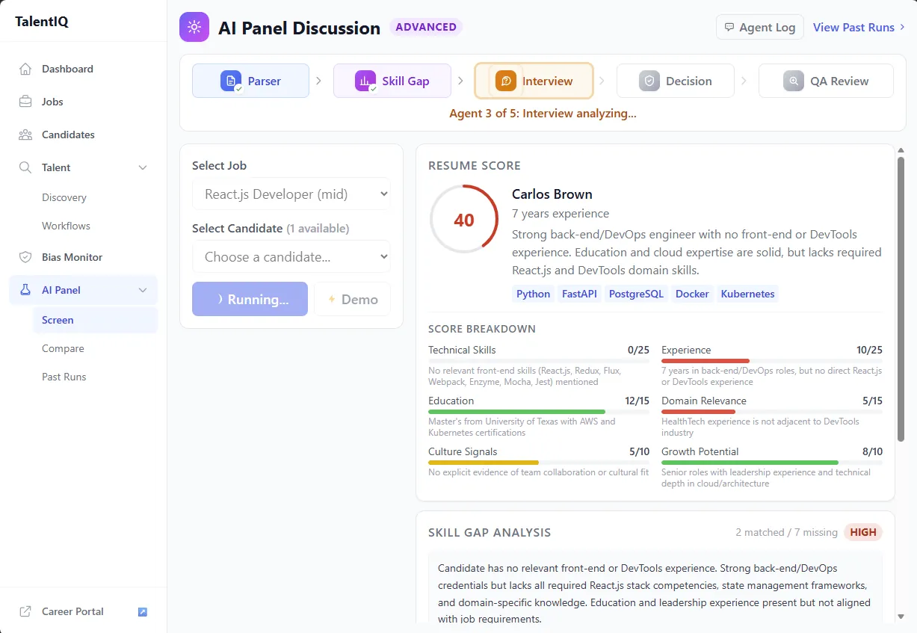Click the Career Portal external link icon
Screen dimensions: 917x633
[25, 611]
